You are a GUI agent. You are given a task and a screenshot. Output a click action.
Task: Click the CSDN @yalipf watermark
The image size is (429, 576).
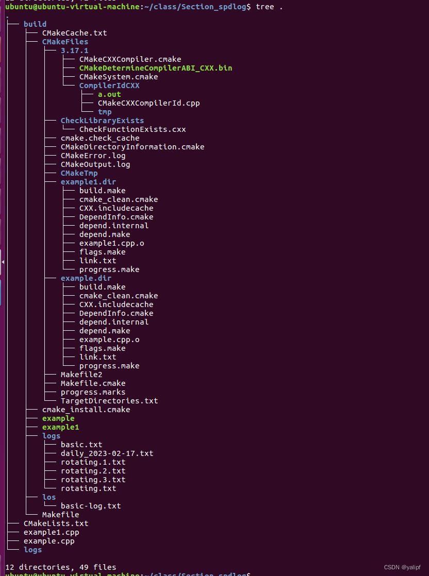(402, 567)
